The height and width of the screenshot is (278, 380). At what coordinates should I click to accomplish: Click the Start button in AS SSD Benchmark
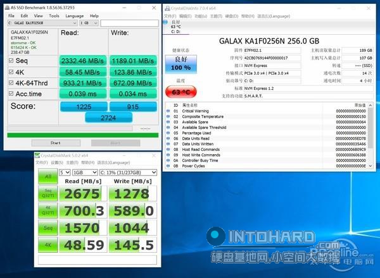tap(56, 143)
